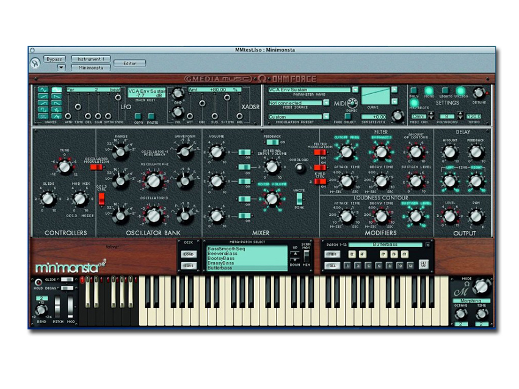Click the NOISE VOLUME knob
The image size is (519, 389).
[x=272, y=199]
